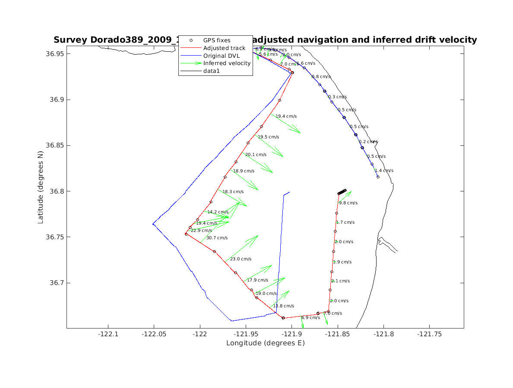
Task: Click the "Longitude (degrees E)" axis label
Action: tap(265, 343)
